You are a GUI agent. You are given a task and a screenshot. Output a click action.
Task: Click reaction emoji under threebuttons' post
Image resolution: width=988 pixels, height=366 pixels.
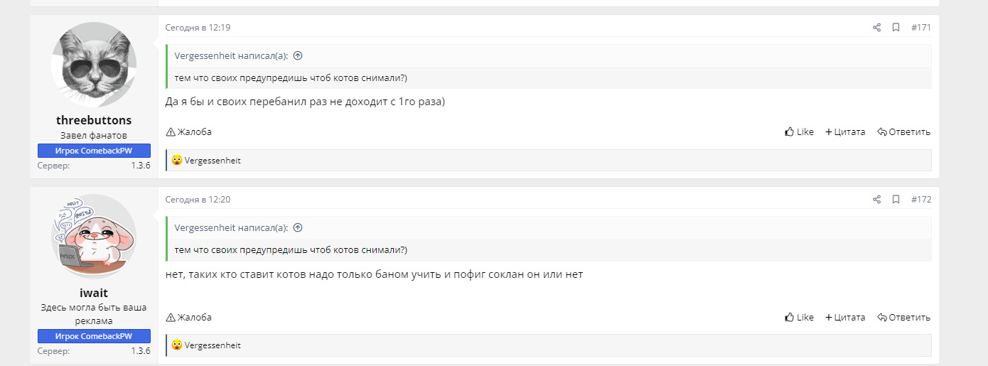(177, 161)
